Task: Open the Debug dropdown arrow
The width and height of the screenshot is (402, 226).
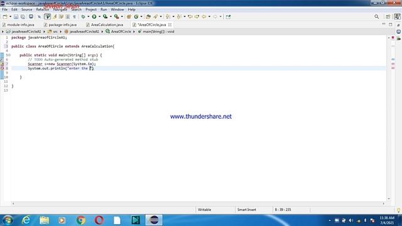Action: (x=88, y=17)
